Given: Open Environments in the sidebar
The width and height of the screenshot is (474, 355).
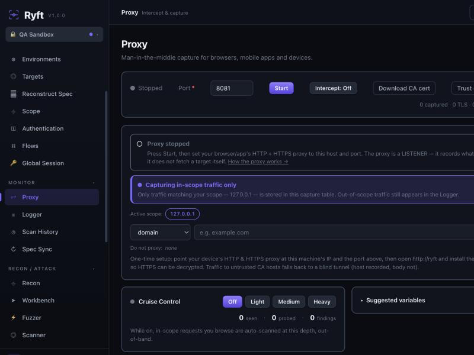Looking at the screenshot, I should 52,60.
